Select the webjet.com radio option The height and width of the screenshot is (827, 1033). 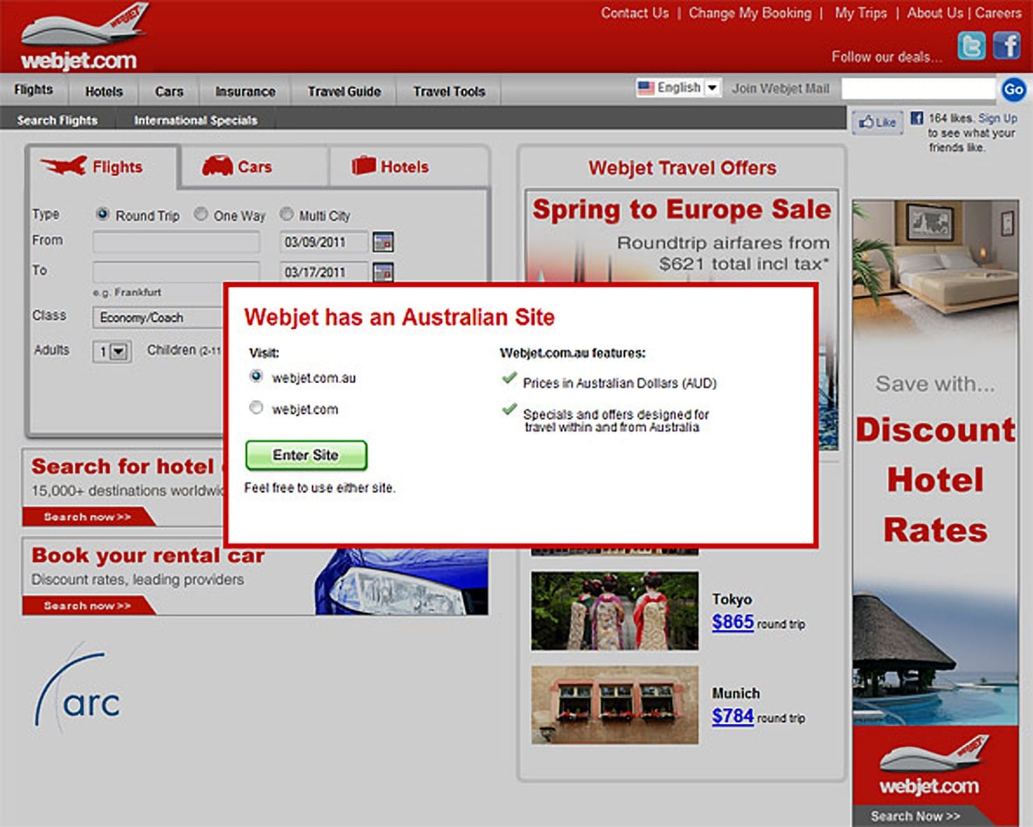click(x=257, y=408)
